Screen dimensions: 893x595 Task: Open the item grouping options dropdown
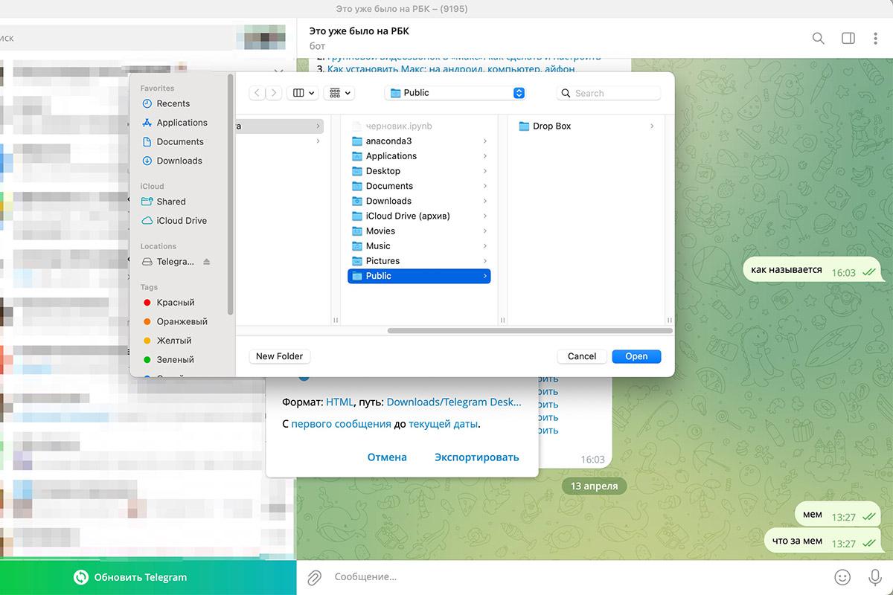pyautogui.click(x=340, y=93)
